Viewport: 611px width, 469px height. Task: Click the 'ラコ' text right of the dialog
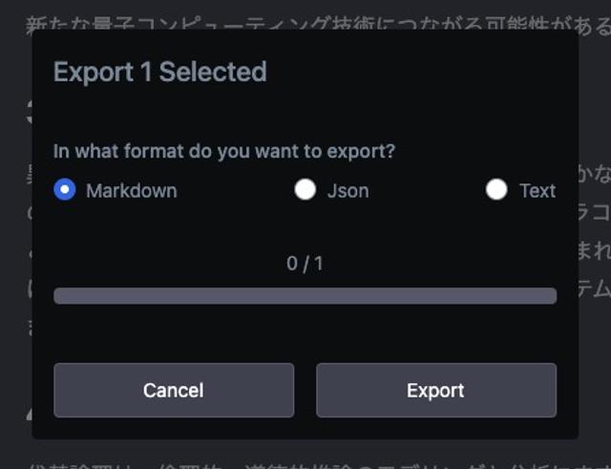coord(595,213)
